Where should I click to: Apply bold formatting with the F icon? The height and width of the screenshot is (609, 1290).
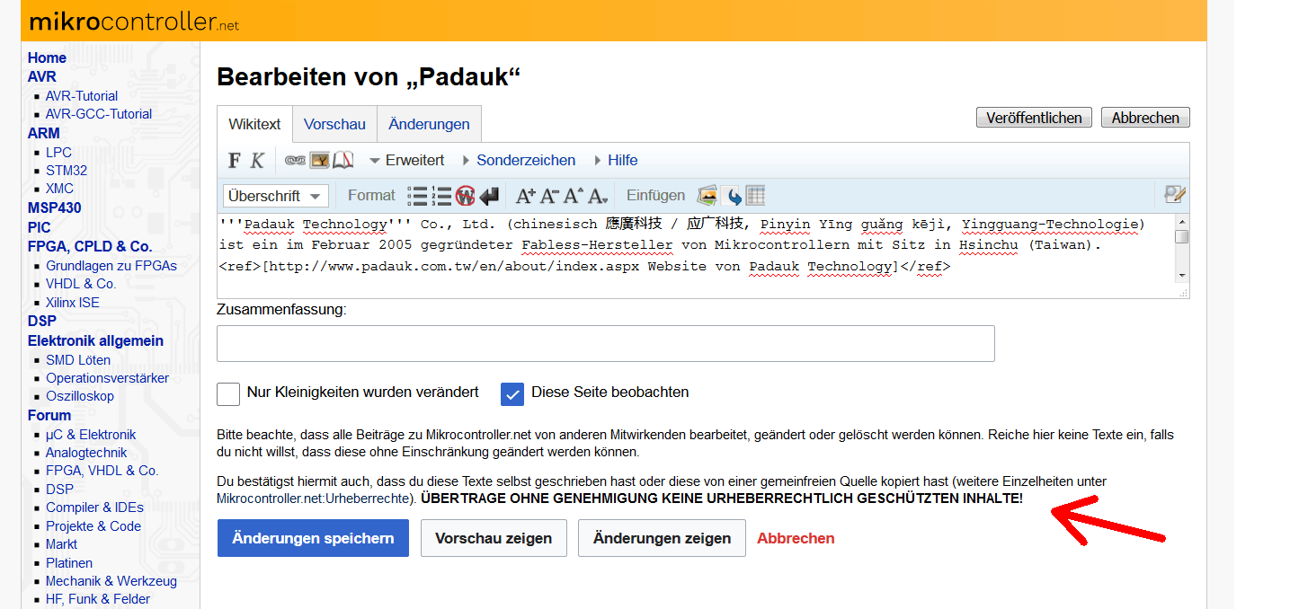point(235,160)
